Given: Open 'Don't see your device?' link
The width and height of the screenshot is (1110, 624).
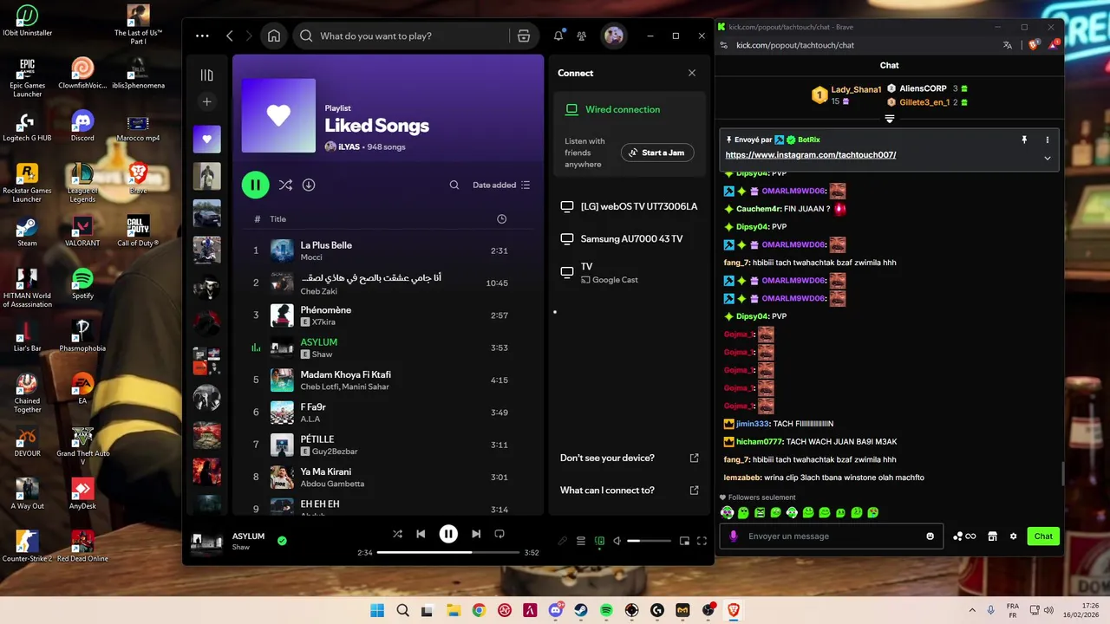Looking at the screenshot, I should (630, 458).
